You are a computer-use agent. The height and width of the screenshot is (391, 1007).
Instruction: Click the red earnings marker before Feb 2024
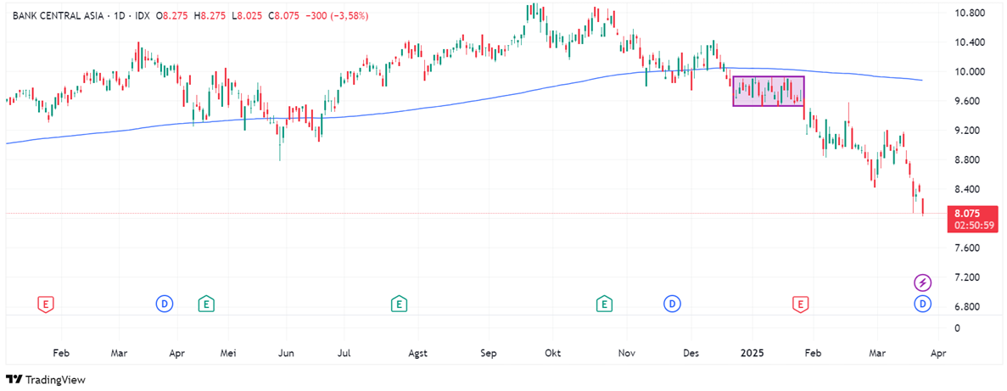46,304
